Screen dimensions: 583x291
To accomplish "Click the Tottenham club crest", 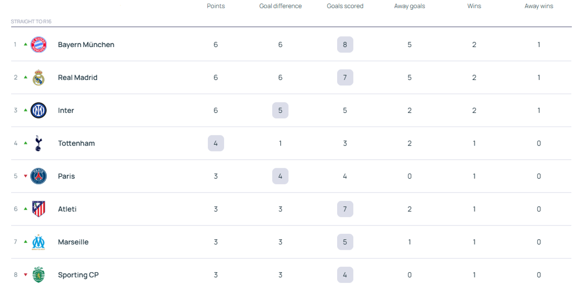I will click(x=38, y=143).
